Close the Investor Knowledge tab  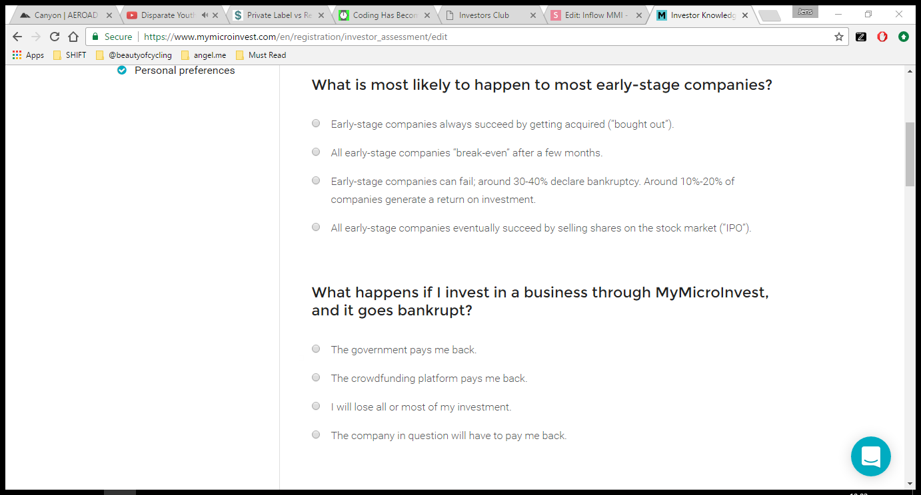(x=745, y=15)
